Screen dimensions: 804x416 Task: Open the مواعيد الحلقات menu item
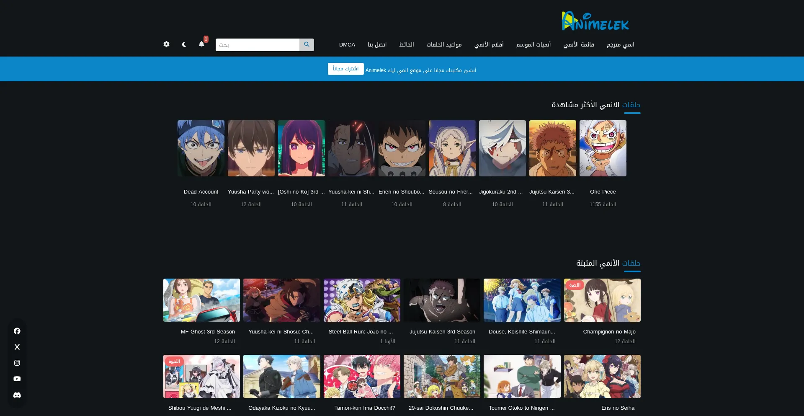click(x=444, y=45)
